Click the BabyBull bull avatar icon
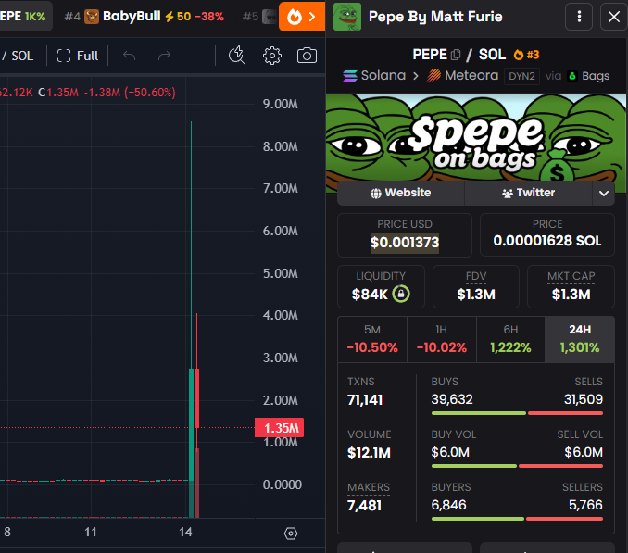The height and width of the screenshot is (553, 628). [92, 17]
